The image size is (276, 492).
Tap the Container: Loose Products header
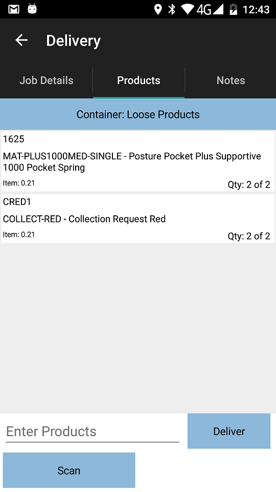point(138,114)
